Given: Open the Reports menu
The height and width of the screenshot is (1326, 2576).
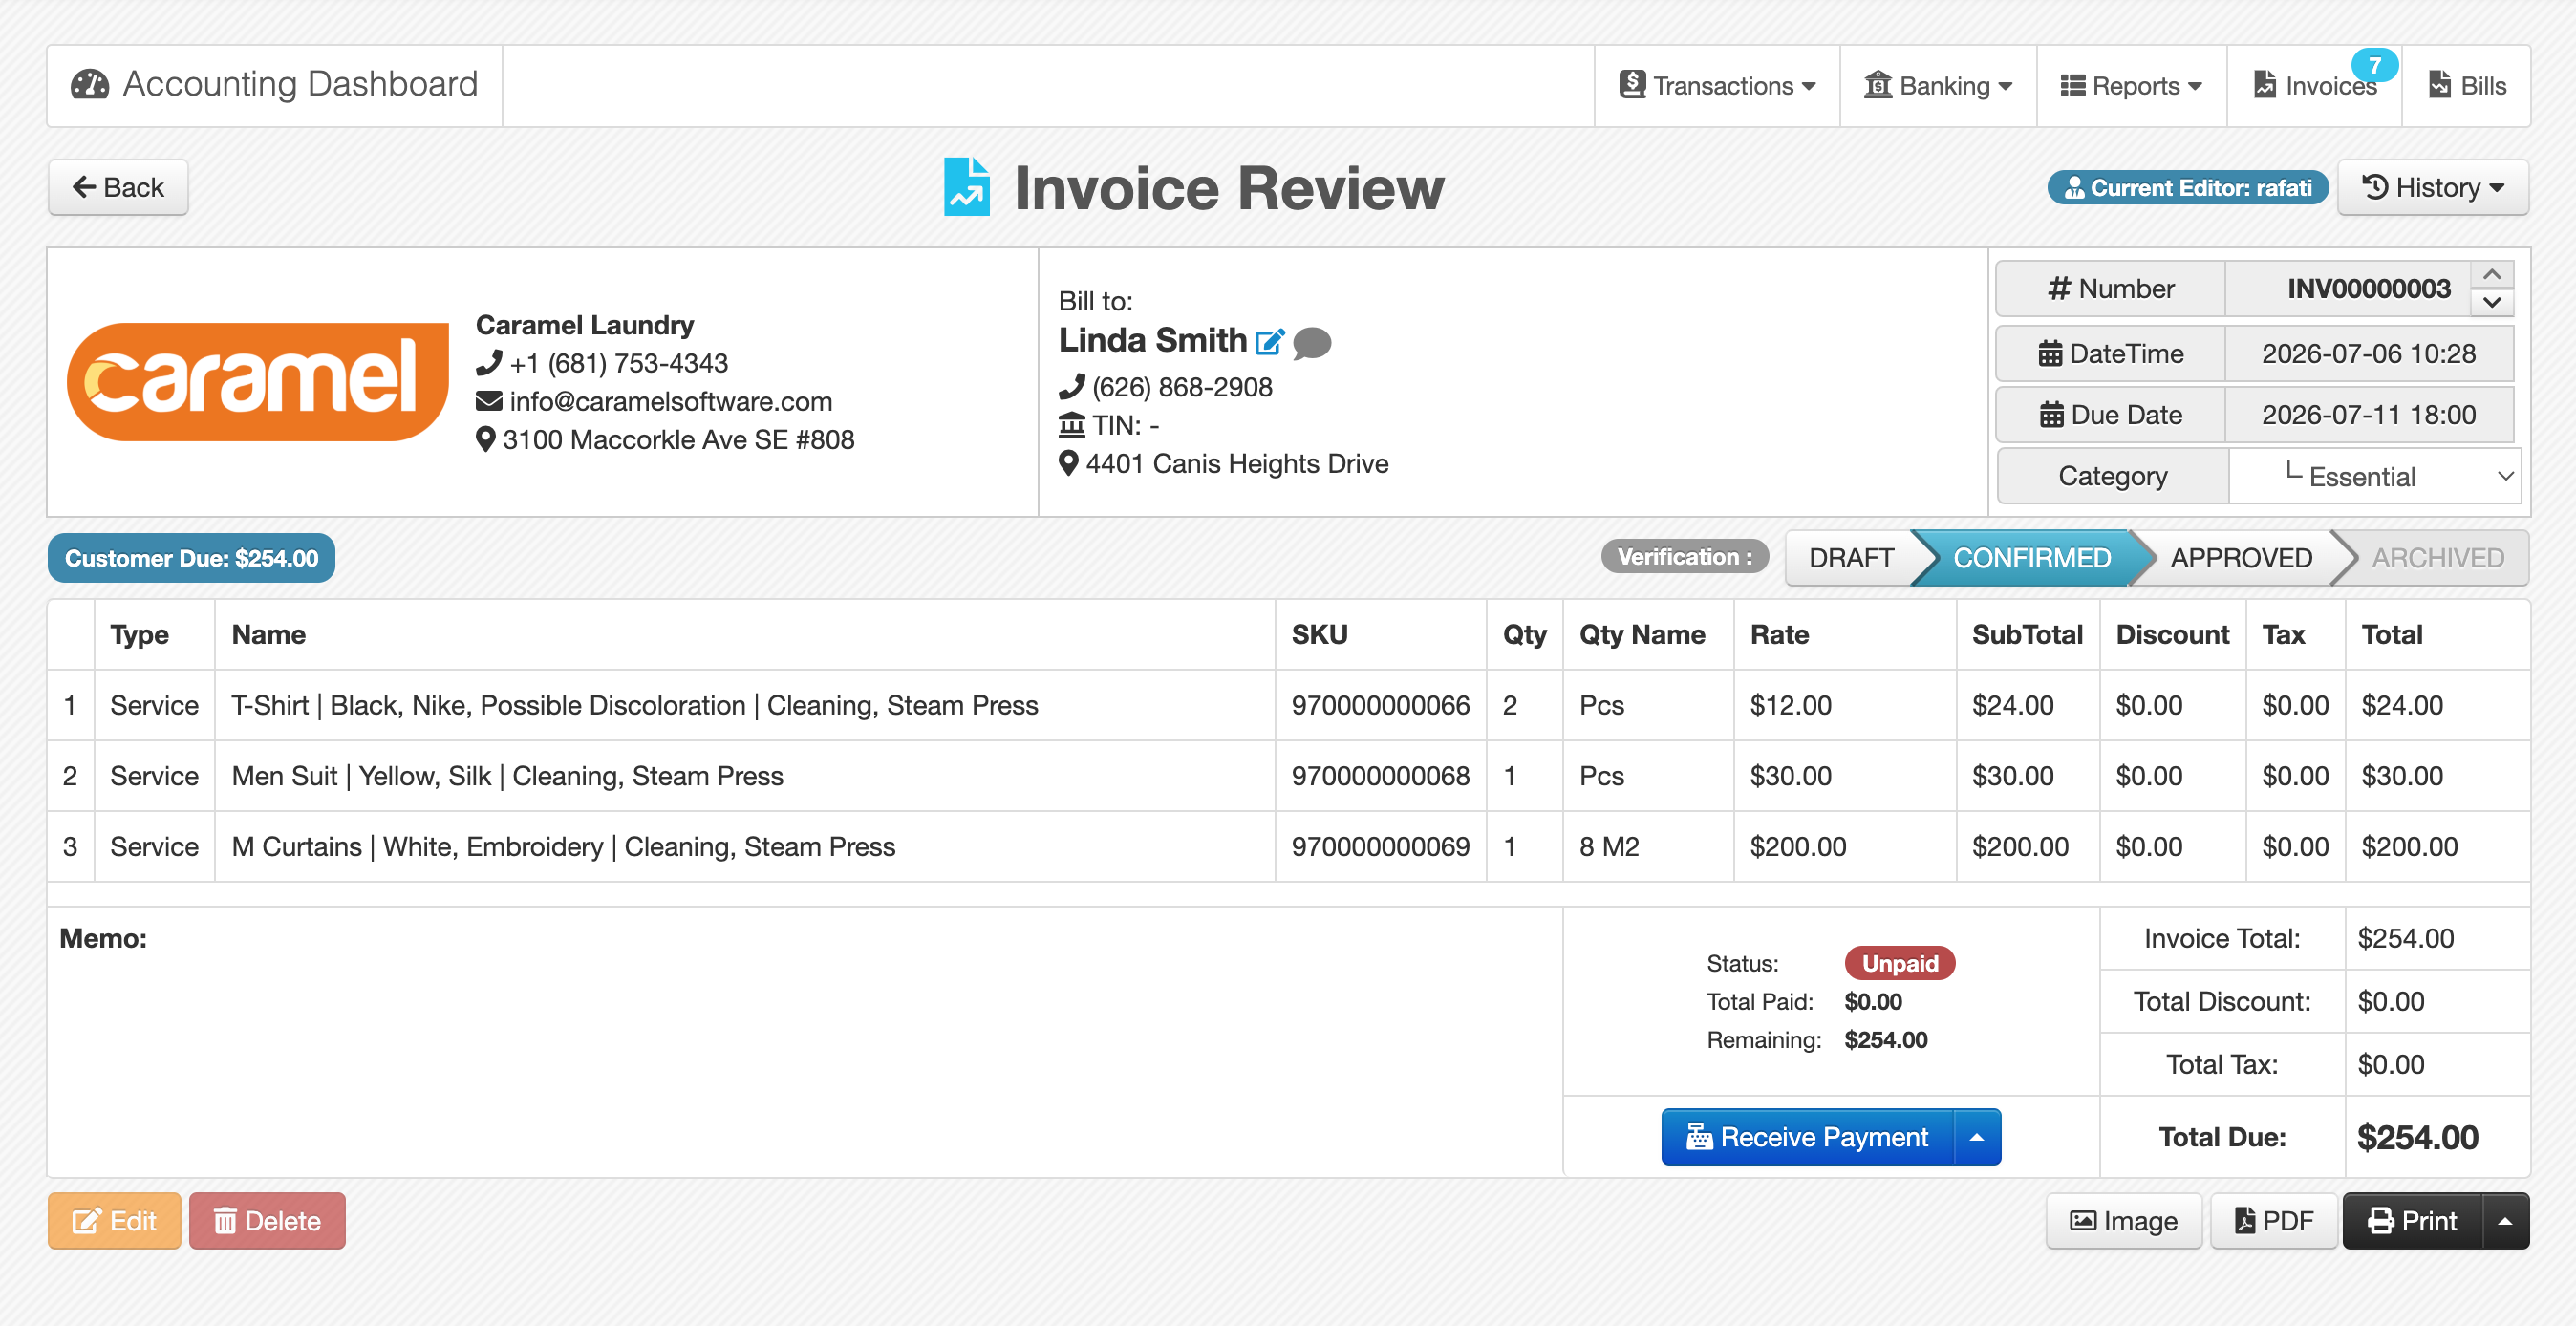Looking at the screenshot, I should click(2131, 86).
